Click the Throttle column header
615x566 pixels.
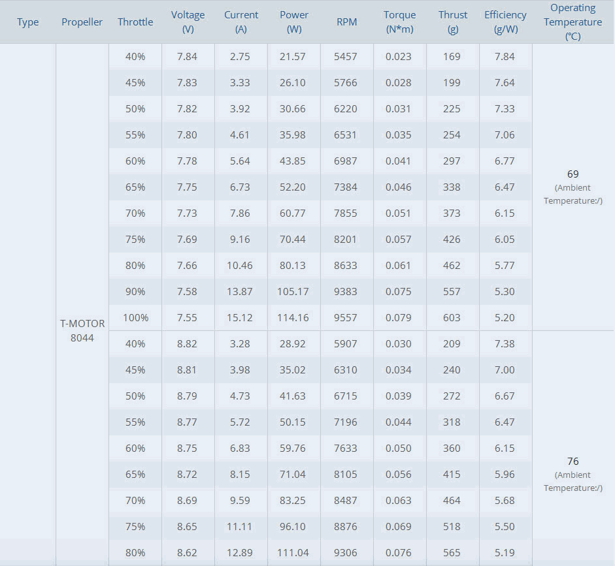coord(135,22)
